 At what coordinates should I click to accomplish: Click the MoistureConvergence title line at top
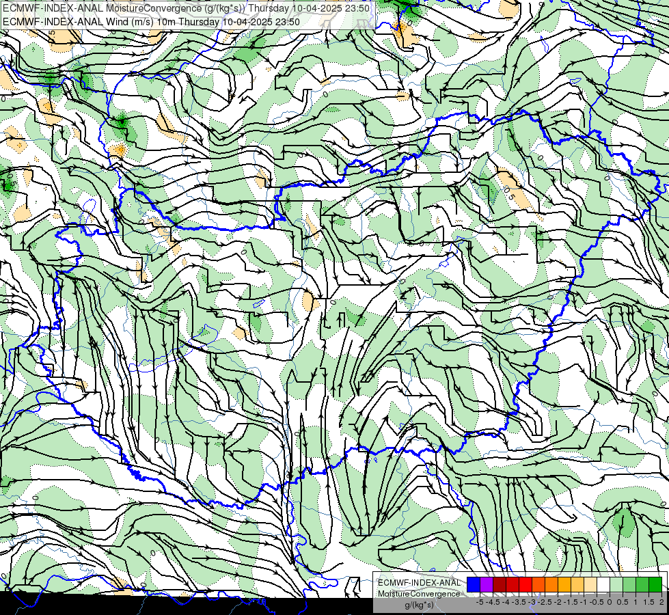186,8
